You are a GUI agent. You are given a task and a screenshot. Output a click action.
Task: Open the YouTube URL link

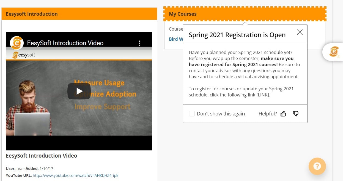(x=75, y=175)
